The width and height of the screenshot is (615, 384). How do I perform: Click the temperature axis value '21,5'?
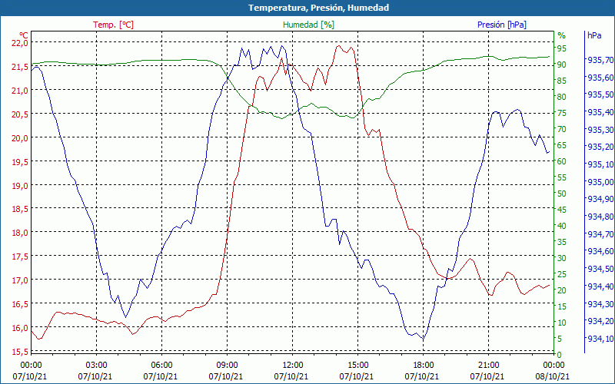tap(21, 67)
